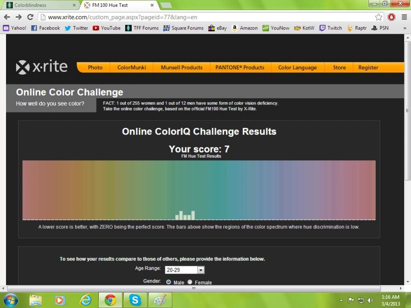Open the Facebook bookmark
Image resolution: width=411 pixels, height=308 pixels.
pyautogui.click(x=45, y=28)
